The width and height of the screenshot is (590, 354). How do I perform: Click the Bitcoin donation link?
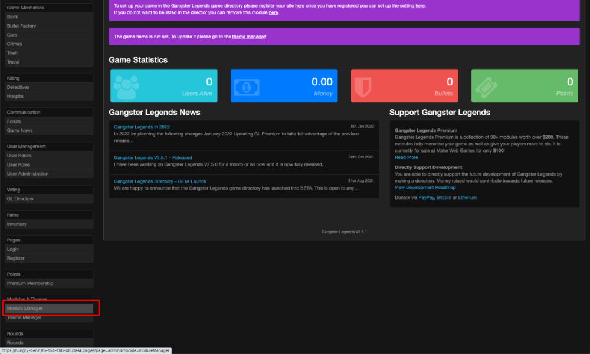(443, 197)
